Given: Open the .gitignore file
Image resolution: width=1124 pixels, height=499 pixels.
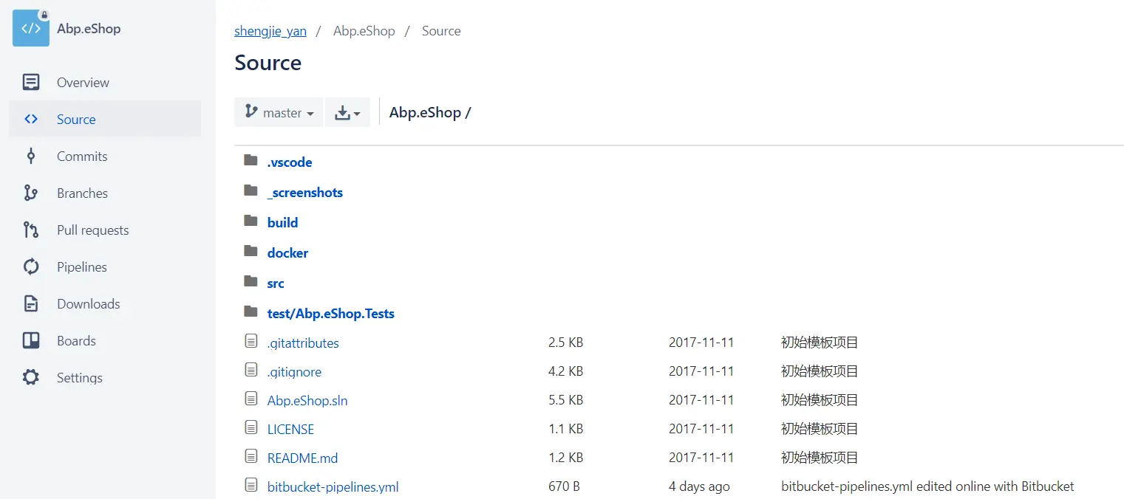Looking at the screenshot, I should pos(294,371).
